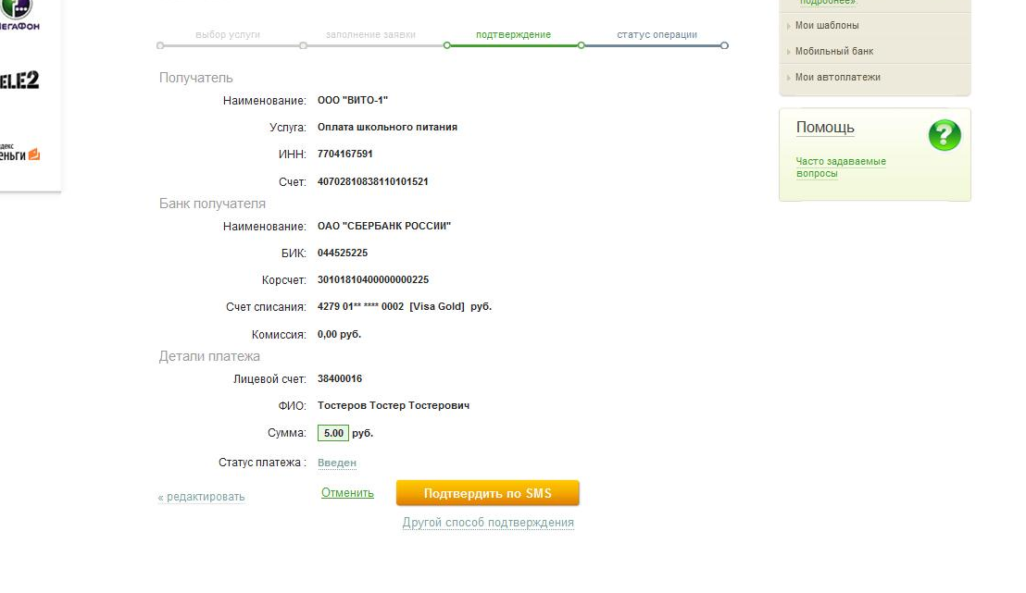
Task: Open Мои автоплатежи in the side menu
Action: pos(837,77)
